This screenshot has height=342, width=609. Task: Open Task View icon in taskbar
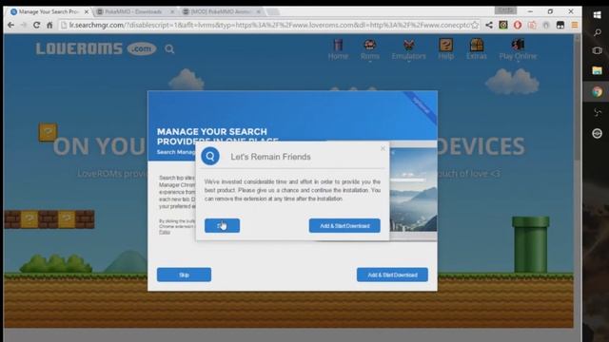[x=597, y=50]
